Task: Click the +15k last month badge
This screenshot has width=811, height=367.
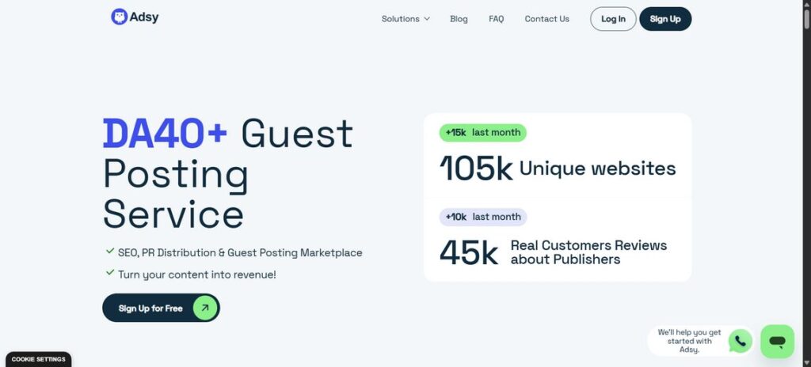Action: (x=482, y=133)
